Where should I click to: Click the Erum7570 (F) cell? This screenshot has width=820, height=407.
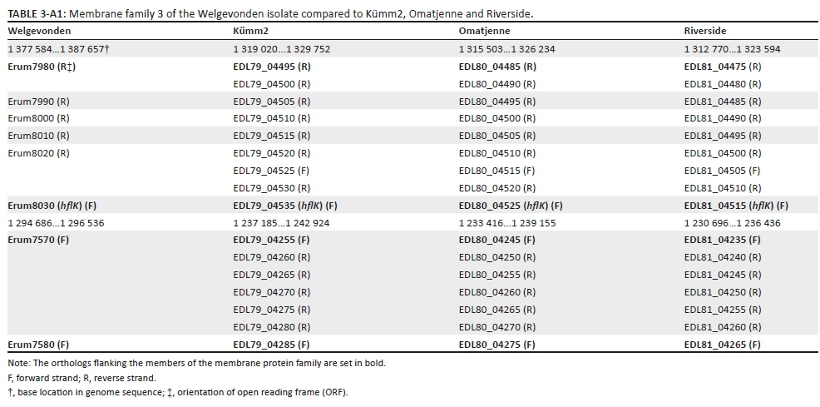tap(38, 240)
